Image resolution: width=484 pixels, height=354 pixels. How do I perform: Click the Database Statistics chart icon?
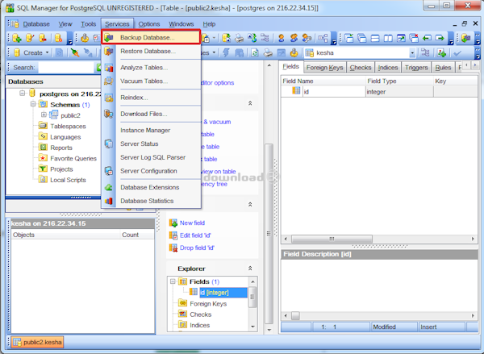(x=109, y=201)
